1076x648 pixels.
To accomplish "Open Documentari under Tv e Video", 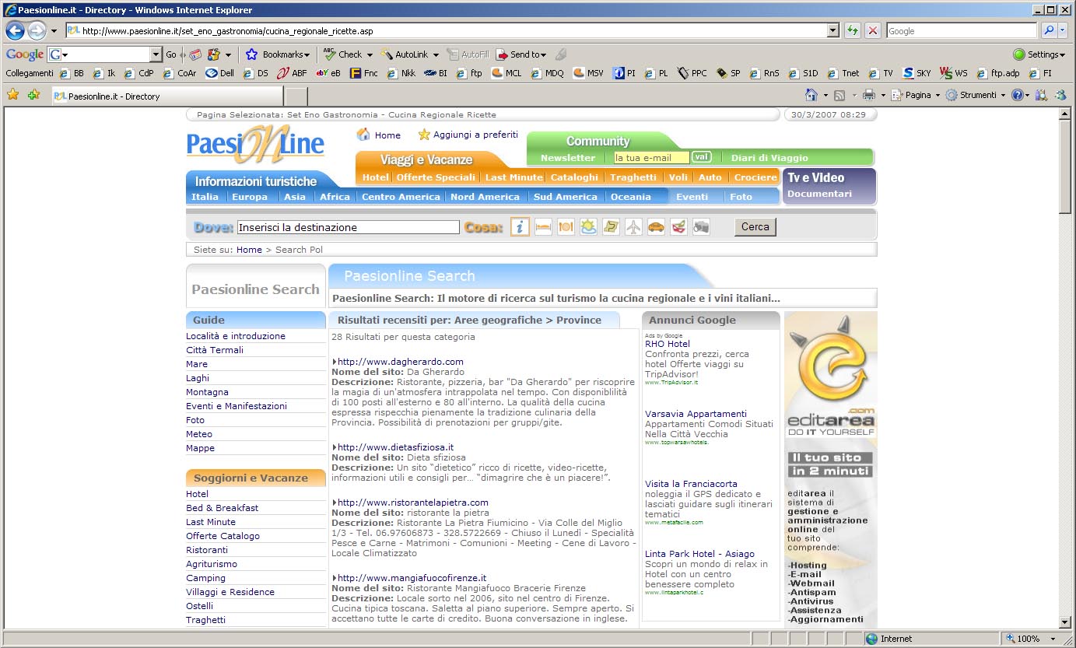I will click(x=819, y=194).
